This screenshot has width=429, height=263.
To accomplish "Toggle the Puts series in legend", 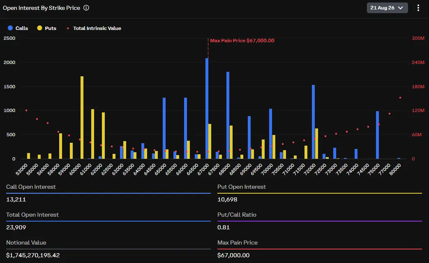I will 47,28.
